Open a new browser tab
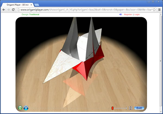 coord(37,5)
